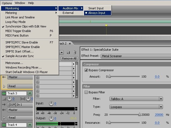Open Track 3 Read automation mode

[20, 118]
